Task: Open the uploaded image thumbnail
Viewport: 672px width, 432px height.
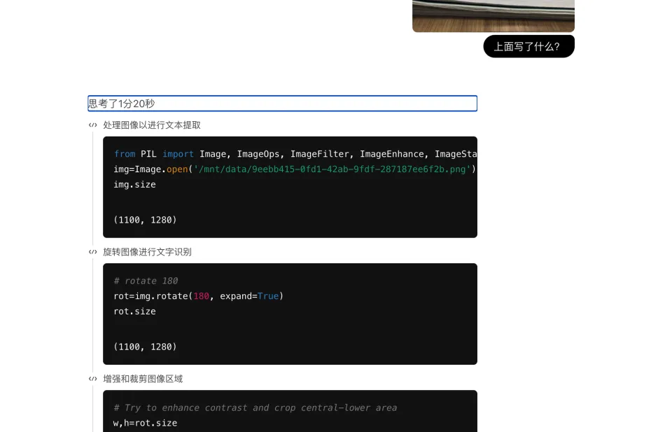Action: pos(493,15)
